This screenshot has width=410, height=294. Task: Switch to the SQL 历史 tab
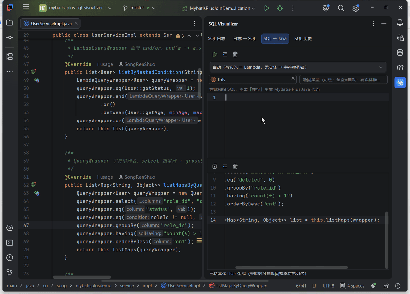click(x=303, y=39)
